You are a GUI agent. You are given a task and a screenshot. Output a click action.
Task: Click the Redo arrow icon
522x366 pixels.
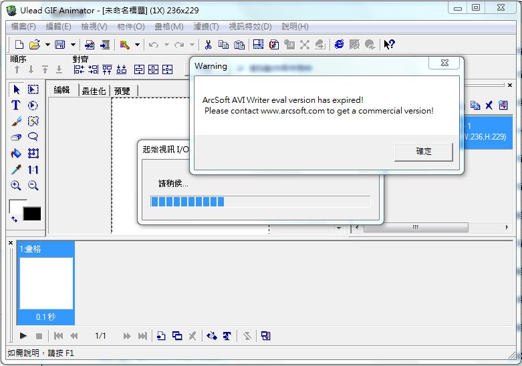pos(179,45)
